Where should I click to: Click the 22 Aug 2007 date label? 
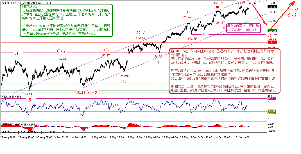[x=7, y=137]
